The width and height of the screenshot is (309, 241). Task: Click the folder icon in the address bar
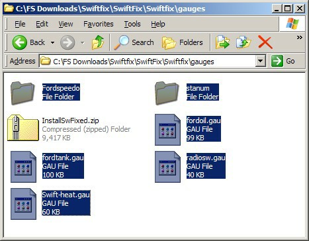(x=46, y=61)
